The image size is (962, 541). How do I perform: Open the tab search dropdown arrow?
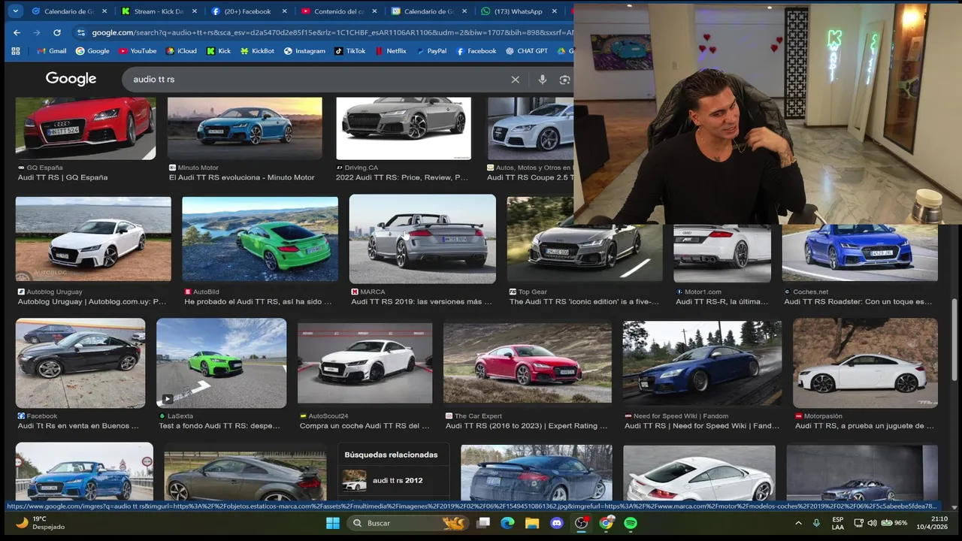(x=16, y=11)
